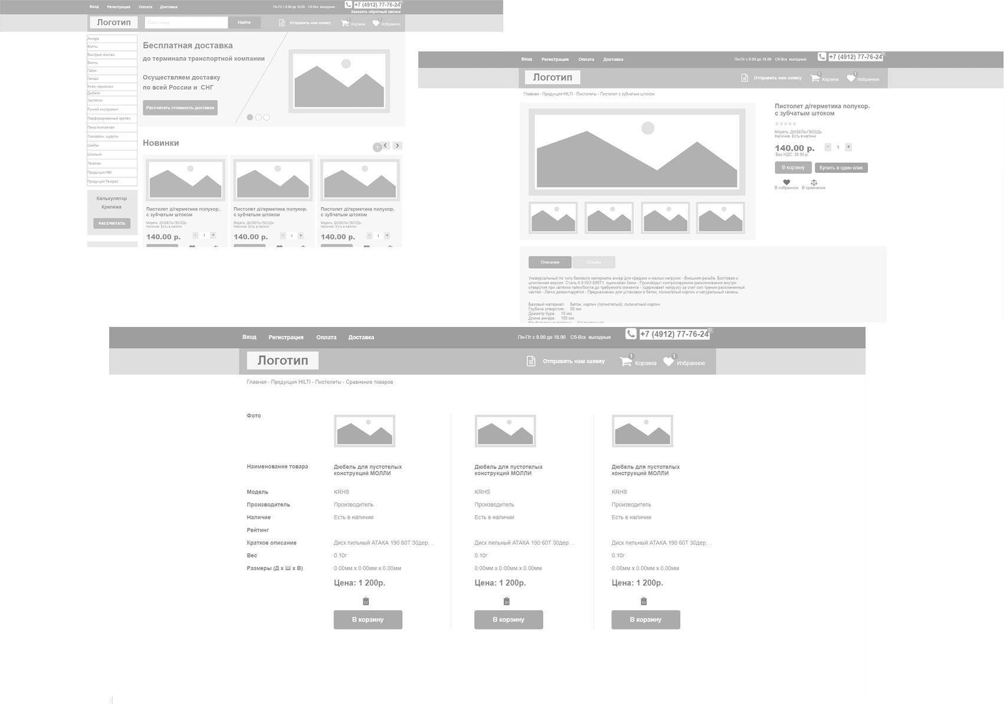Click the Логотип logo on the comparison page
This screenshot has height=704, width=1004.
coord(283,361)
